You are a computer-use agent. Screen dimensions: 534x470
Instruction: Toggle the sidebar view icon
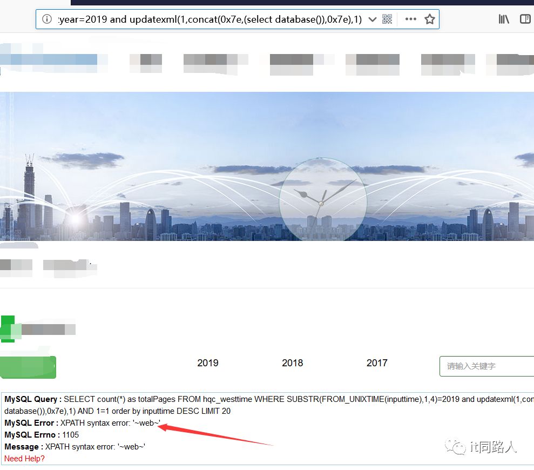point(525,19)
